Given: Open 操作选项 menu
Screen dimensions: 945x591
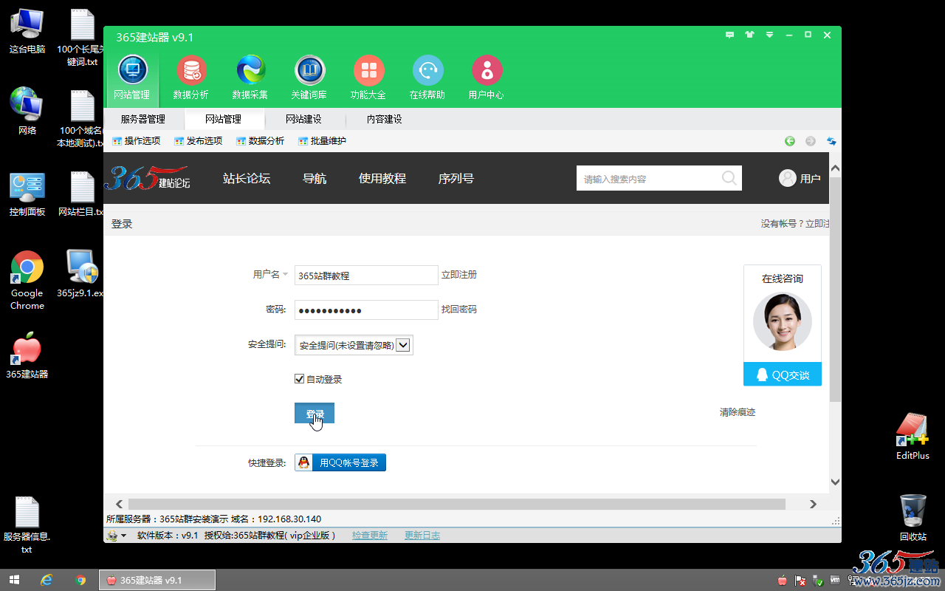Looking at the screenshot, I should point(136,141).
